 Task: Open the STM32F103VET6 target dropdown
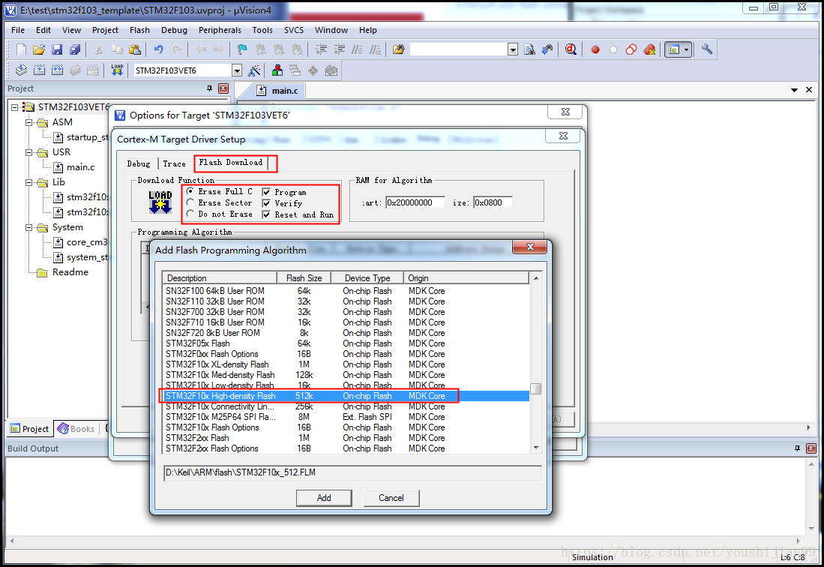237,70
